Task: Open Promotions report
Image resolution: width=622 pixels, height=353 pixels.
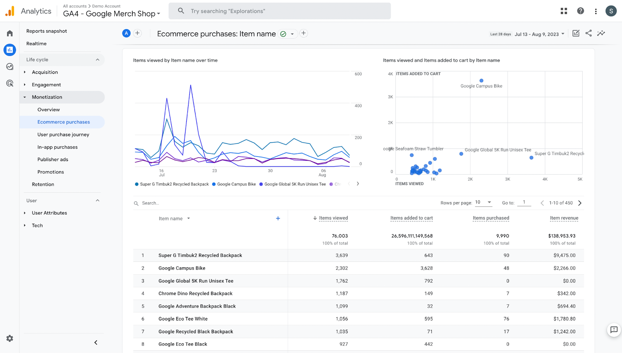Action: pyautogui.click(x=51, y=172)
